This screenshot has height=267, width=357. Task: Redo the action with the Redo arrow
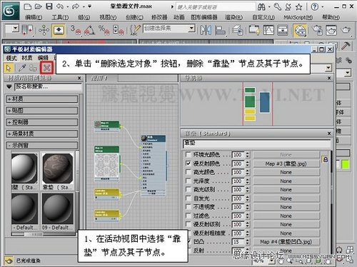76,6
